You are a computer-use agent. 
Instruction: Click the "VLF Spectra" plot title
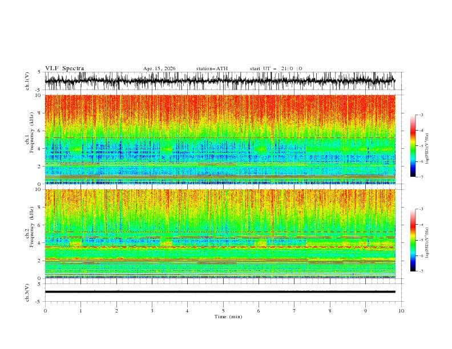64,68
